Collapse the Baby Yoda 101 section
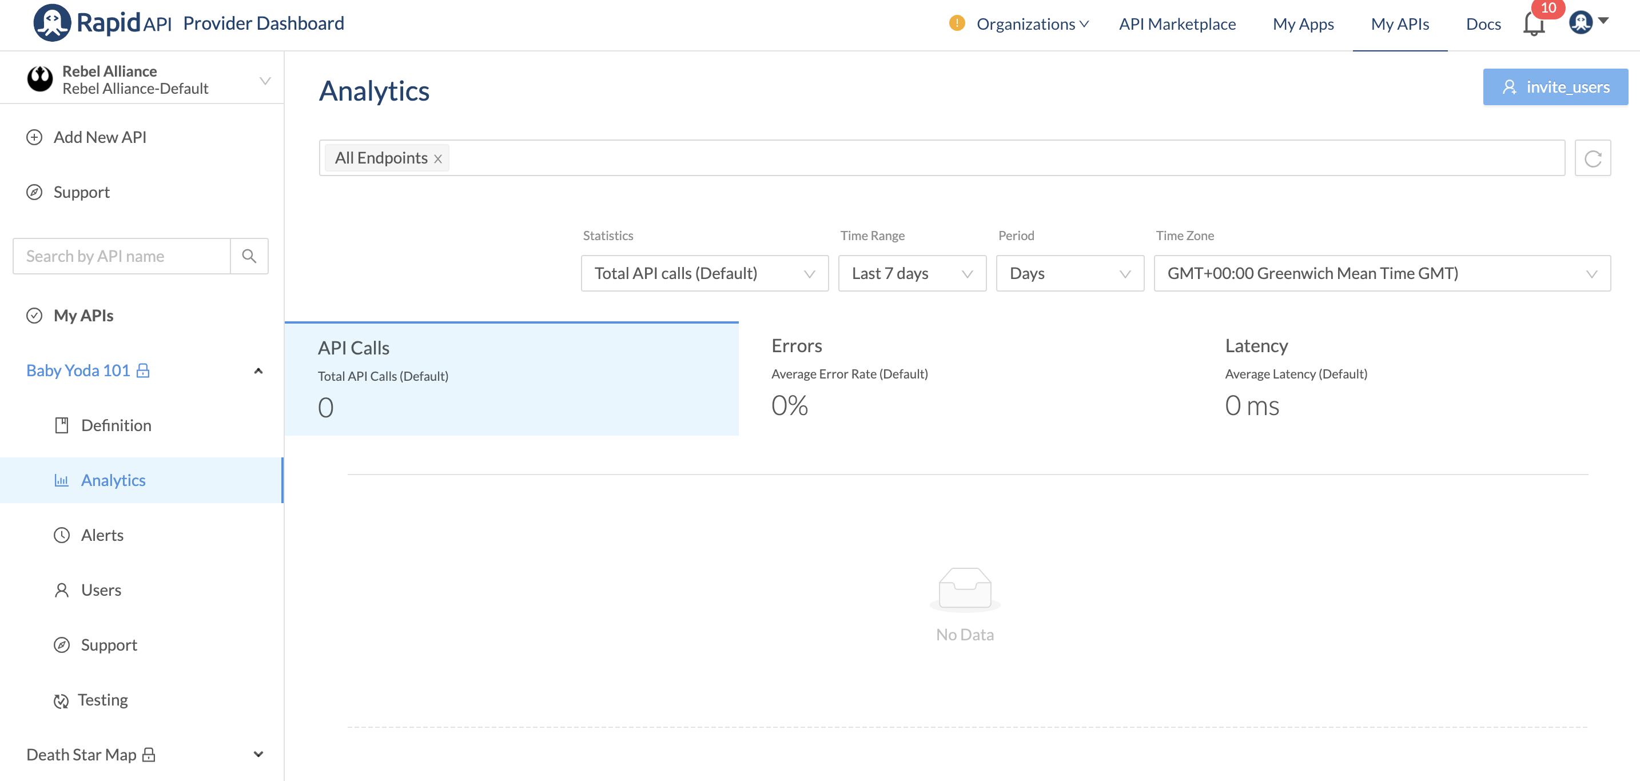Viewport: 1640px width, 781px height. [258, 371]
